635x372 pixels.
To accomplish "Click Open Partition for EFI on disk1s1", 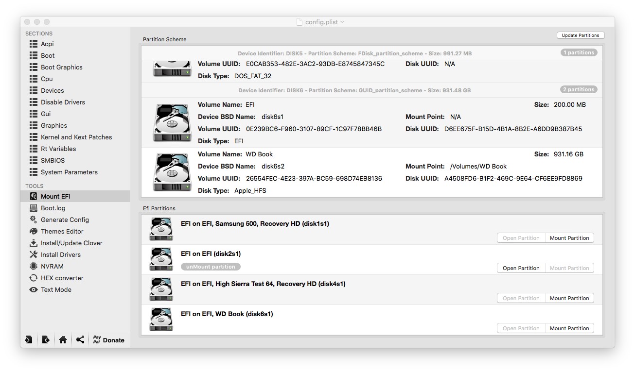I will coord(521,238).
